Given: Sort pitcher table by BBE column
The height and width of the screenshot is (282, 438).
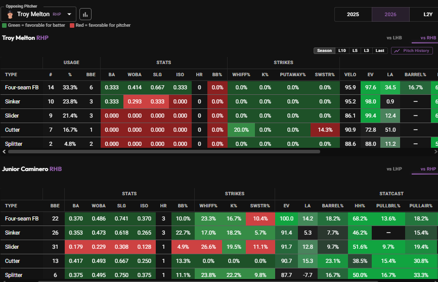Looking at the screenshot, I should 91,75.
